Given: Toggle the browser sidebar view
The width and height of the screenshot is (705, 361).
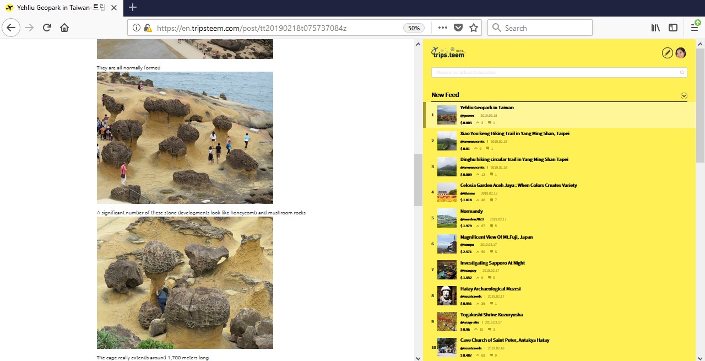Looking at the screenshot, I should pyautogui.click(x=673, y=28).
